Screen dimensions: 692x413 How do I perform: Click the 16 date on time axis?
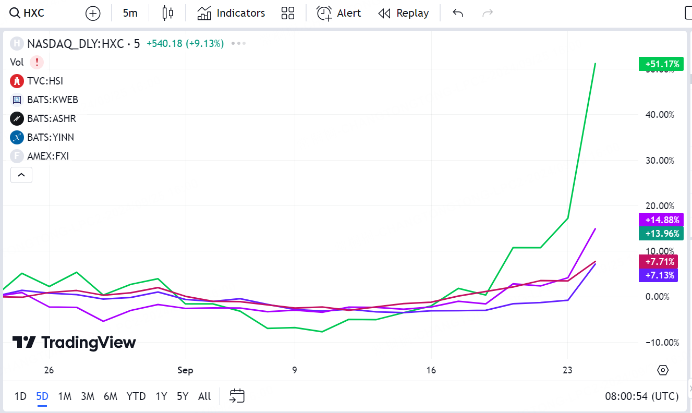(431, 370)
